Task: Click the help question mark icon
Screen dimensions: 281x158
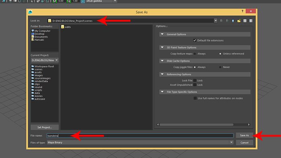Action: pyautogui.click(x=242, y=11)
